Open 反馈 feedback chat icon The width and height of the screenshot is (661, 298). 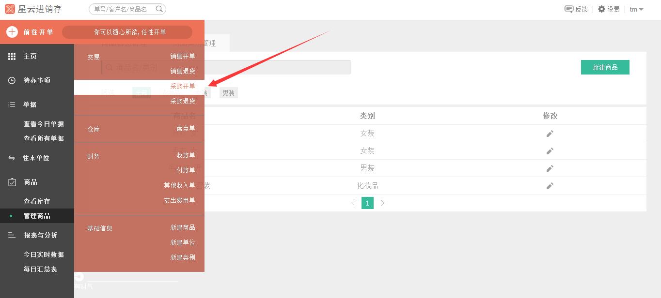[569, 9]
